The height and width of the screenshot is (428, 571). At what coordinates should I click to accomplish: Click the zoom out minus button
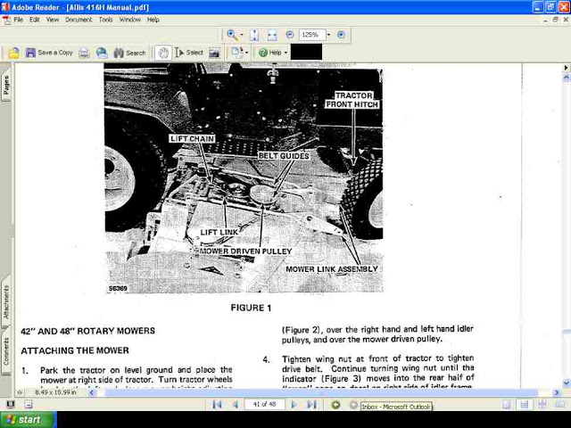[x=290, y=35]
